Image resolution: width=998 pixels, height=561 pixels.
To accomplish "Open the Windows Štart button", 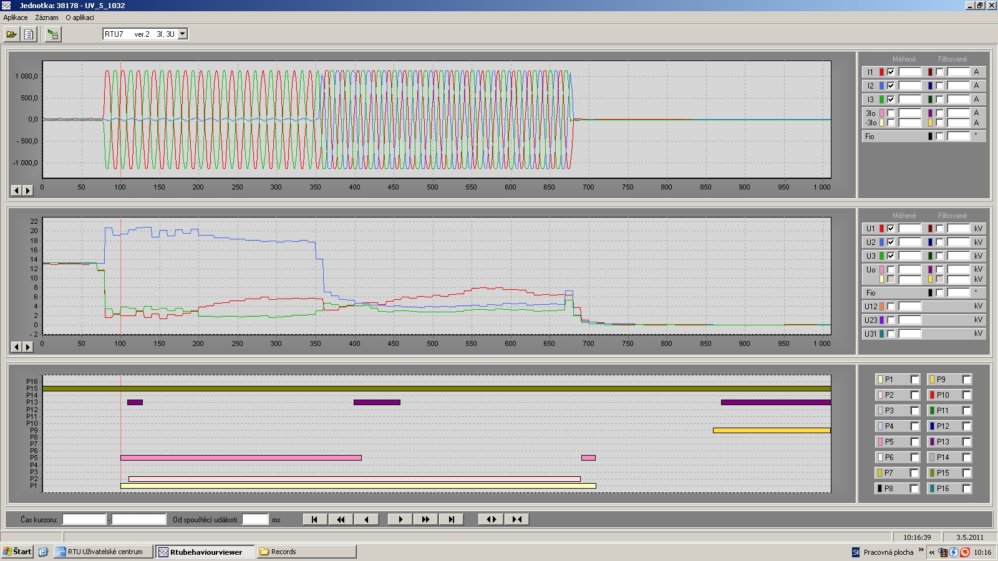I will (17, 552).
